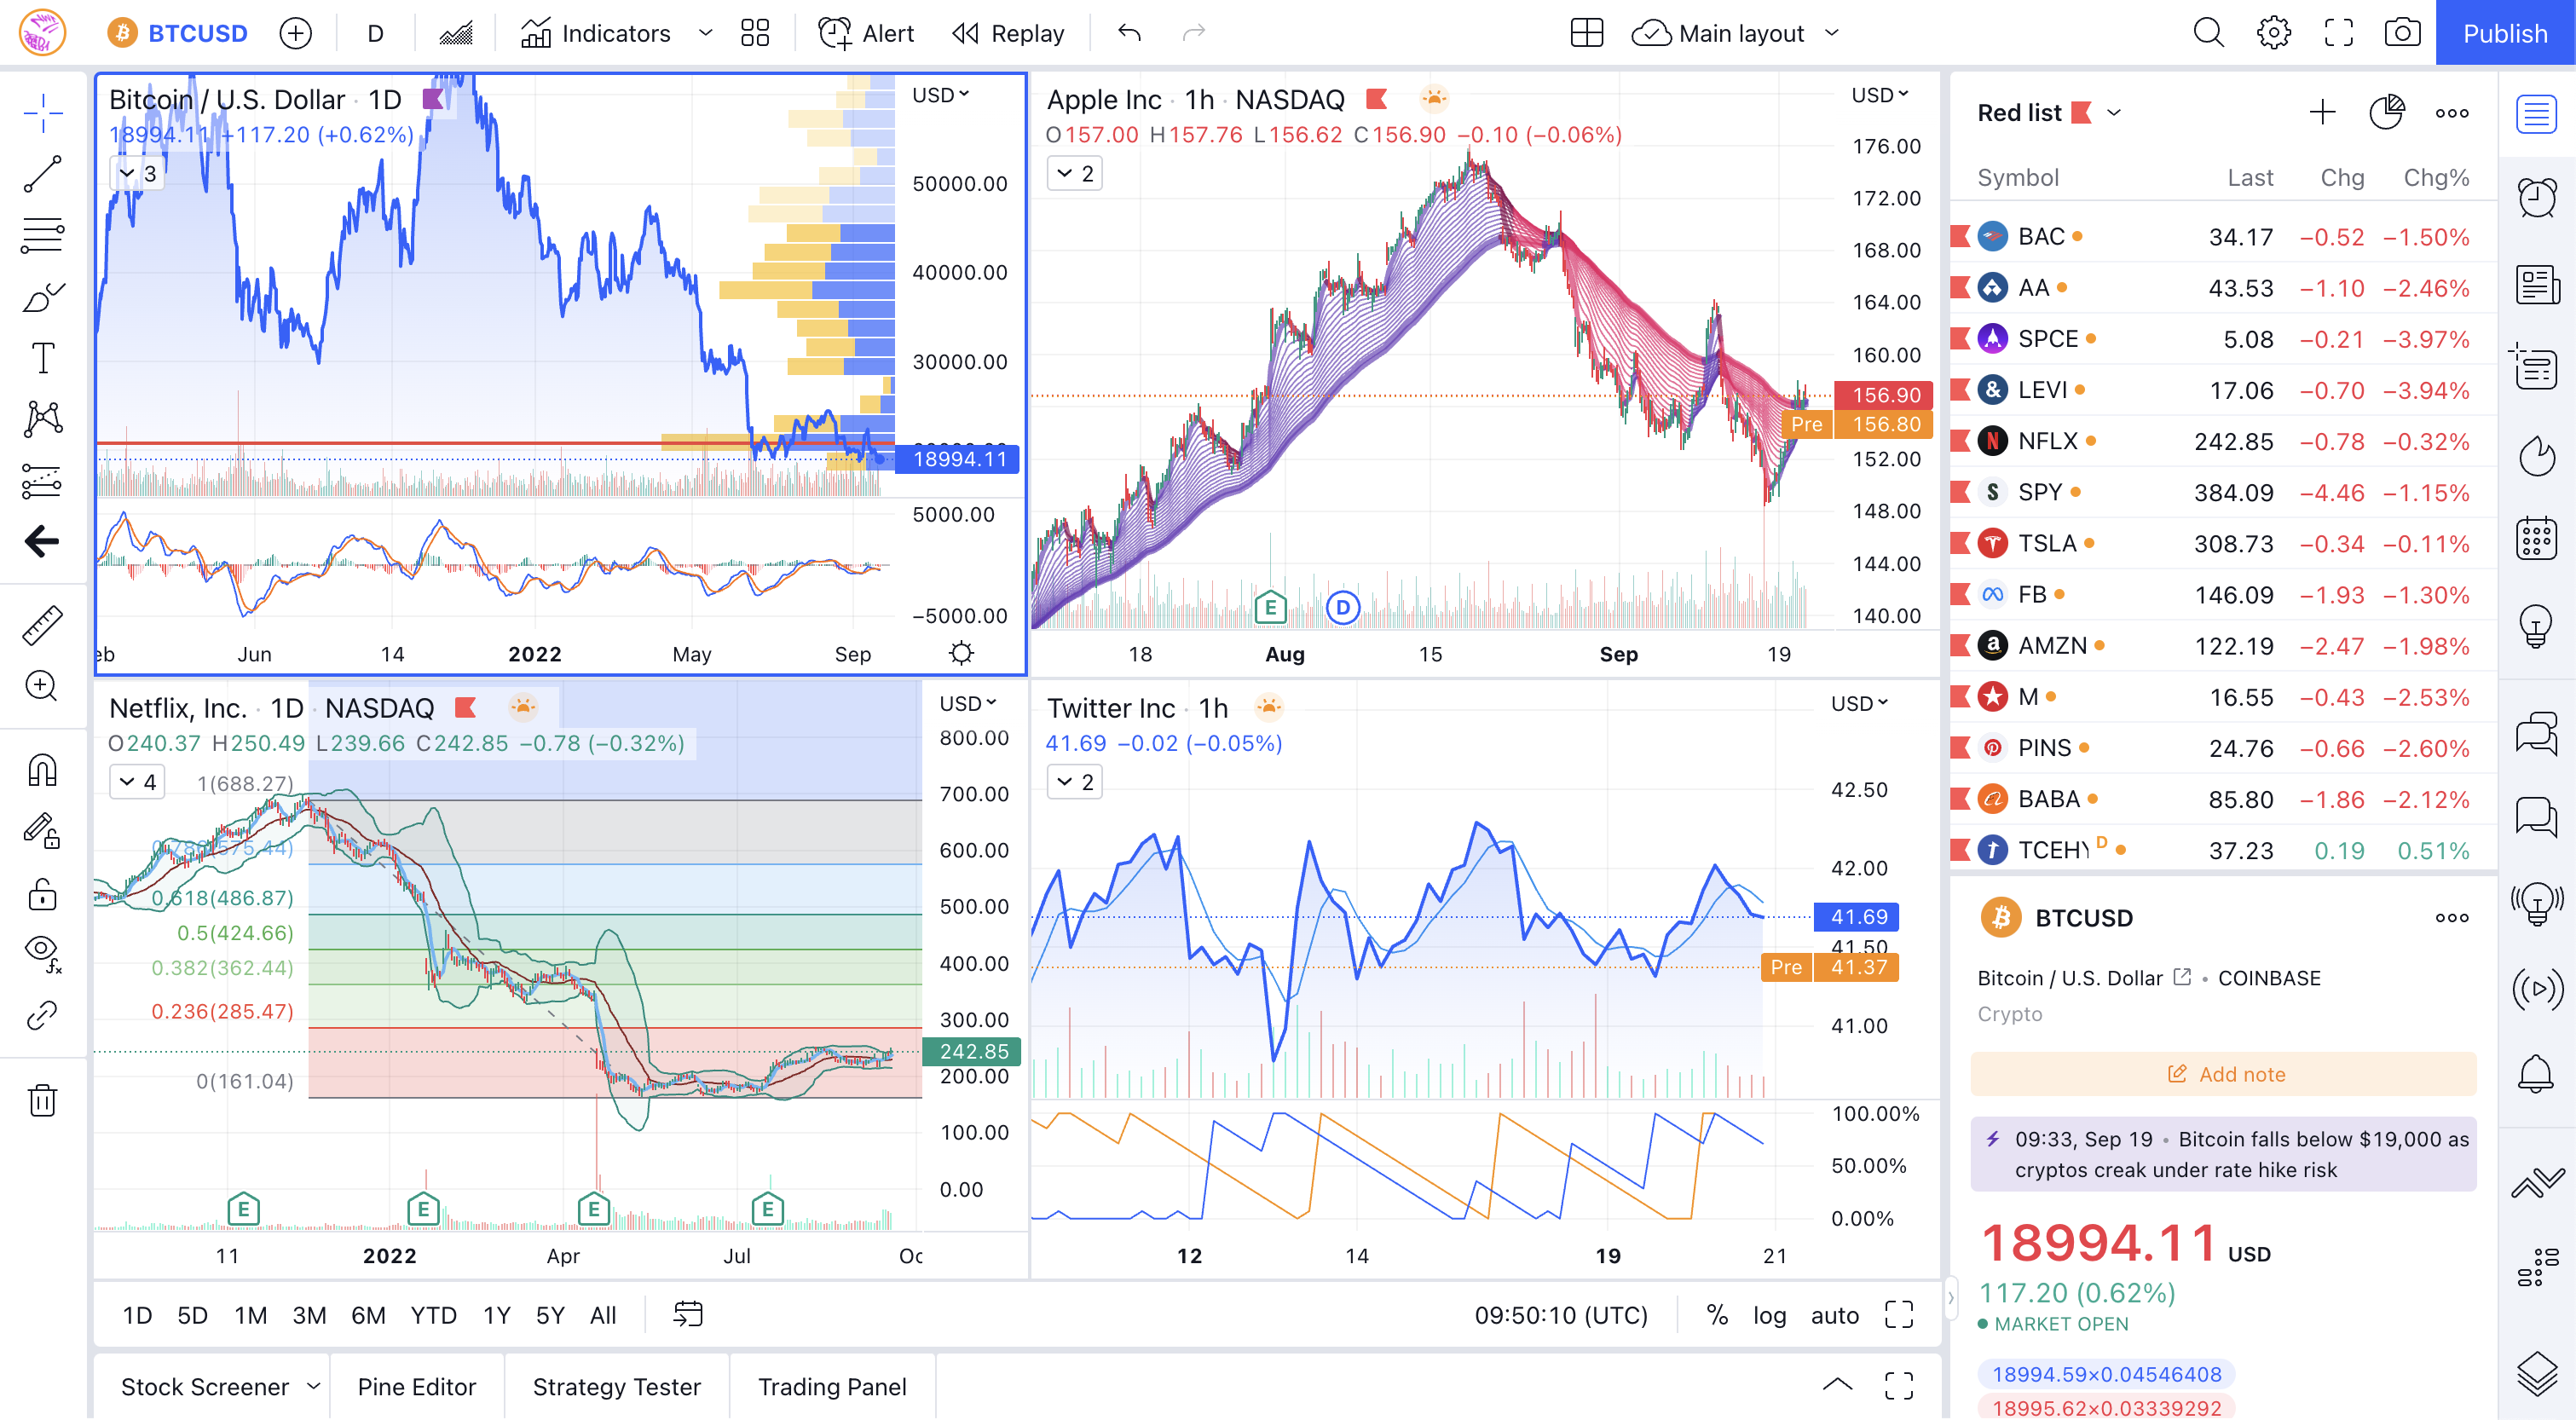2576x1420 pixels.
Task: Open the news sidebar panel
Action: point(2537,284)
